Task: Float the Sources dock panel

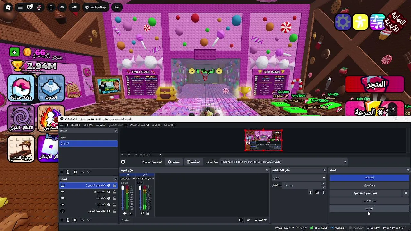Action: (x=116, y=179)
